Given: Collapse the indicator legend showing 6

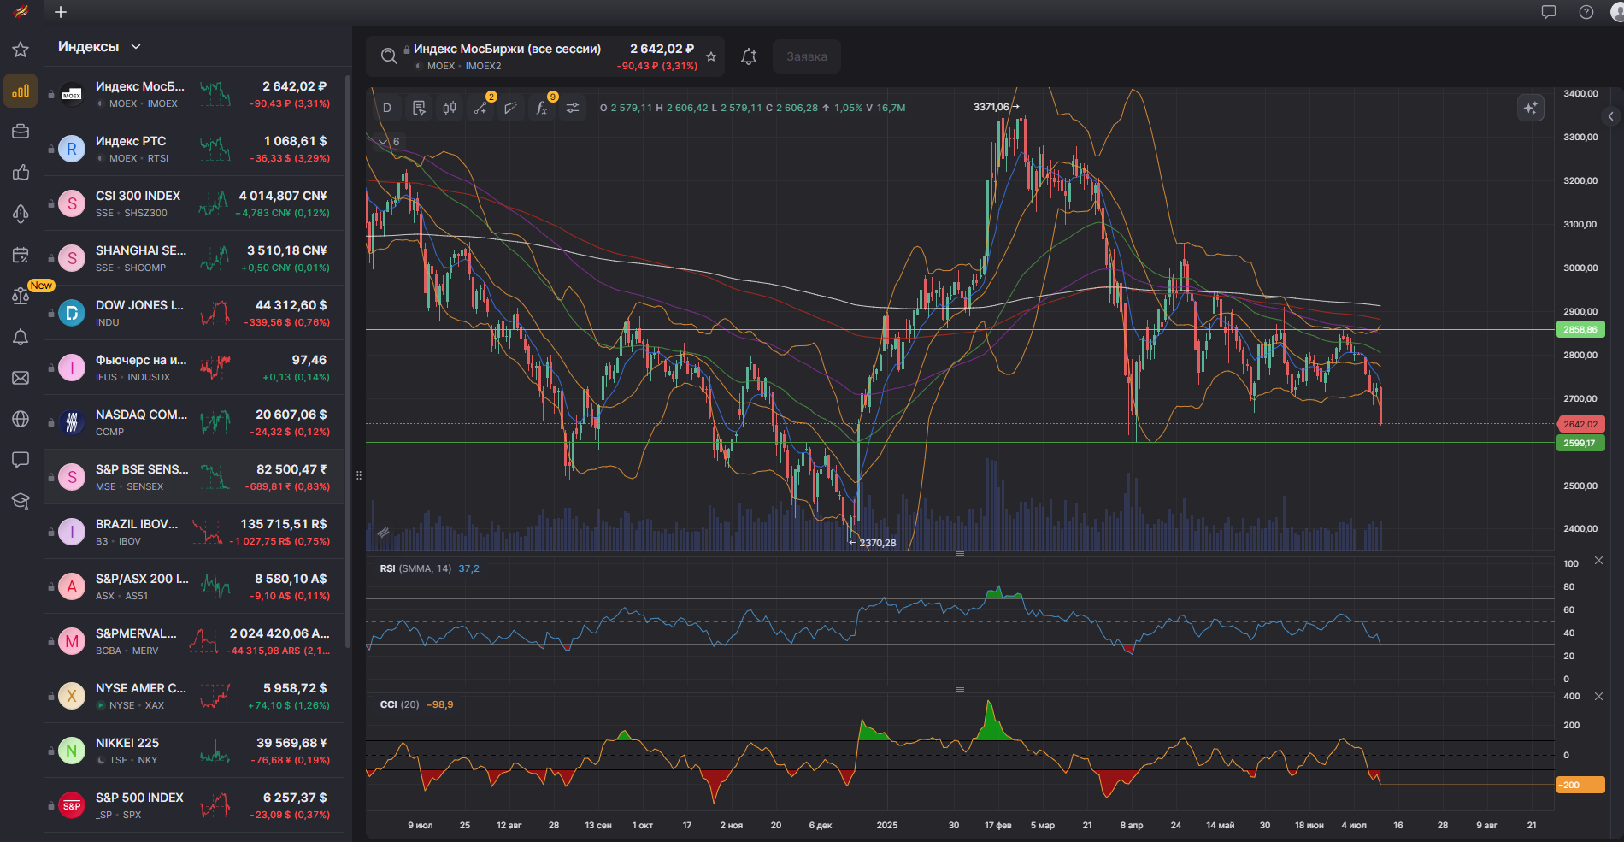Looking at the screenshot, I should (x=383, y=142).
